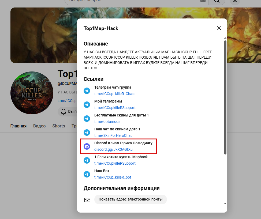Click the Telegram icon beside Наш Бот

coord(87,174)
